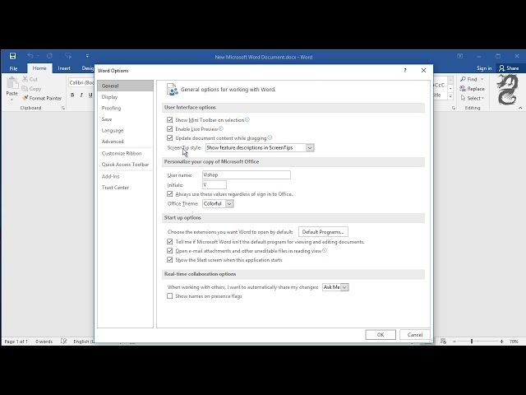Open the Customize Ribbon category
Viewport: 526px width, 395px height.
pyautogui.click(x=125, y=153)
